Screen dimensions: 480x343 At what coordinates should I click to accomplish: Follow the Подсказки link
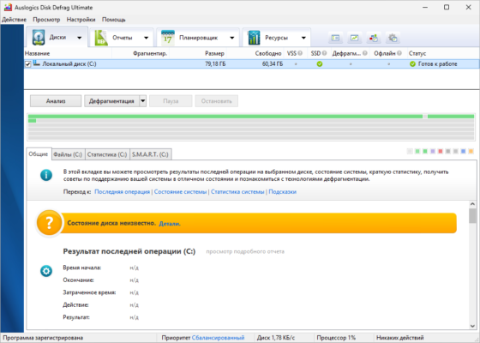pos(282,192)
